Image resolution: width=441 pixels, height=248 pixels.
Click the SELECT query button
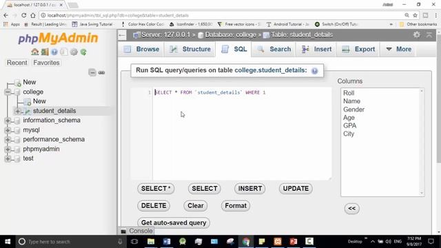[x=205, y=189]
